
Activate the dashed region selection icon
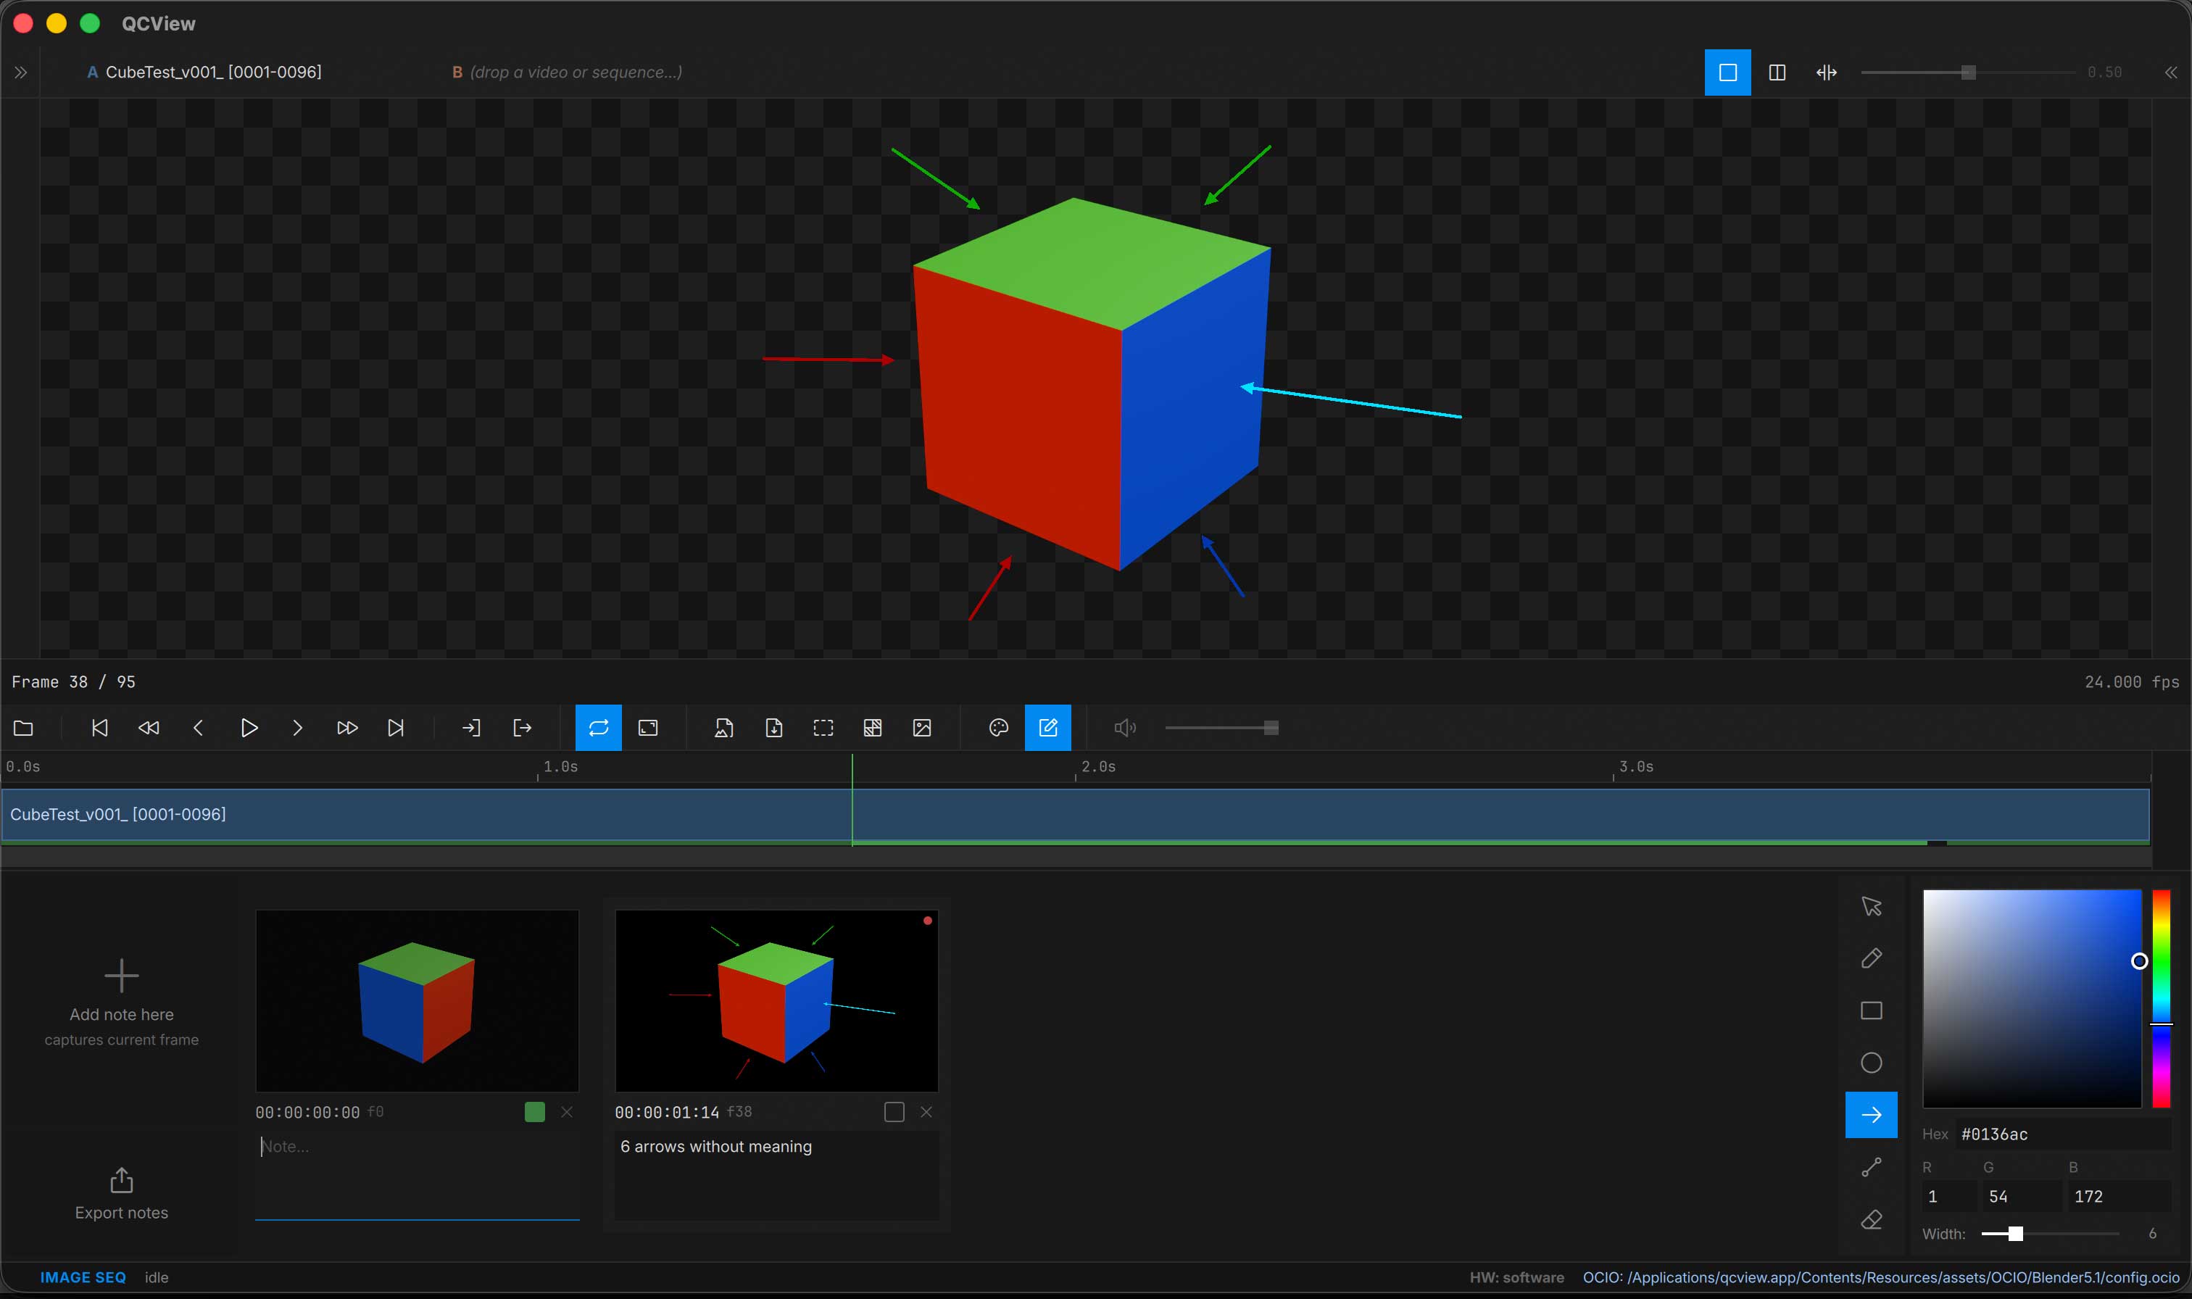pos(823,729)
